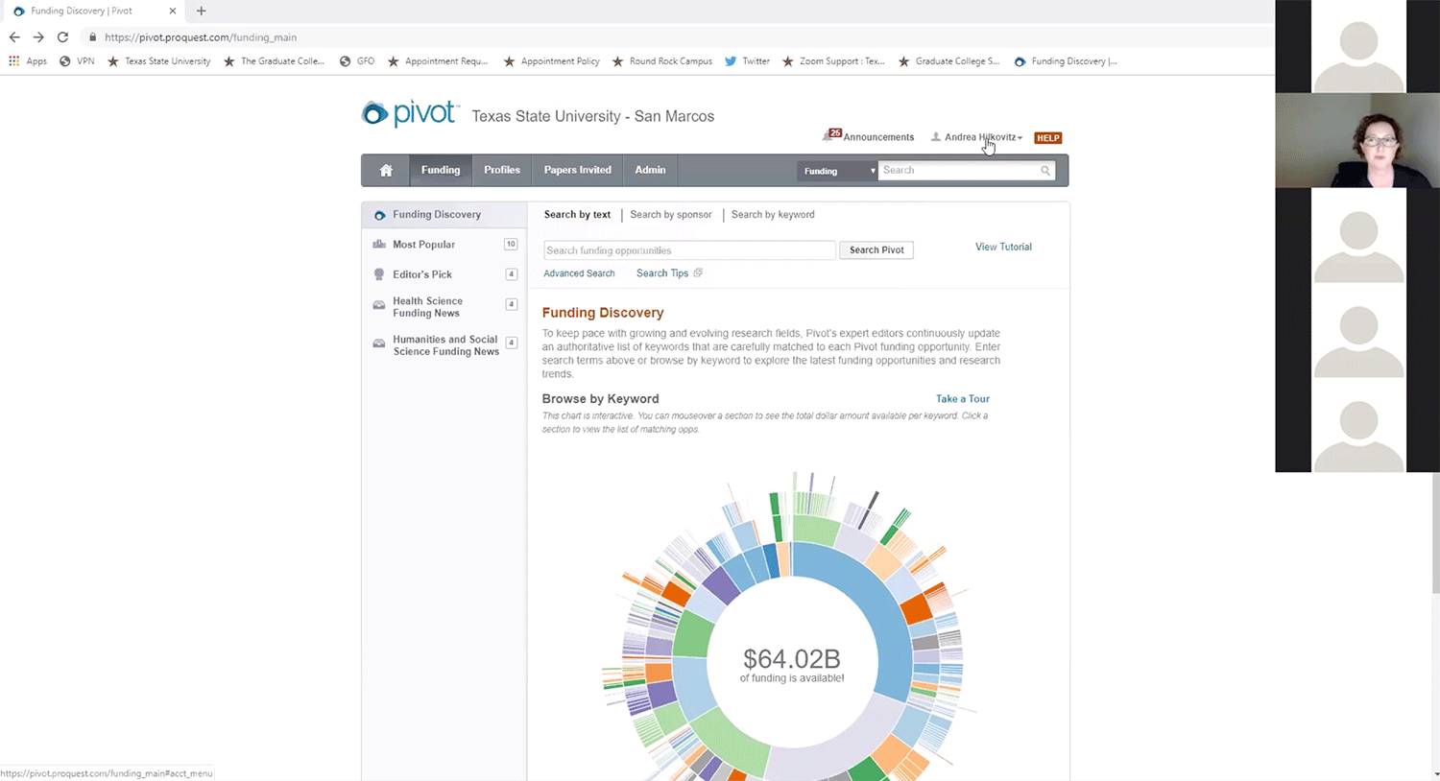
Task: Open the Apps bookmark grid
Action: [28, 60]
